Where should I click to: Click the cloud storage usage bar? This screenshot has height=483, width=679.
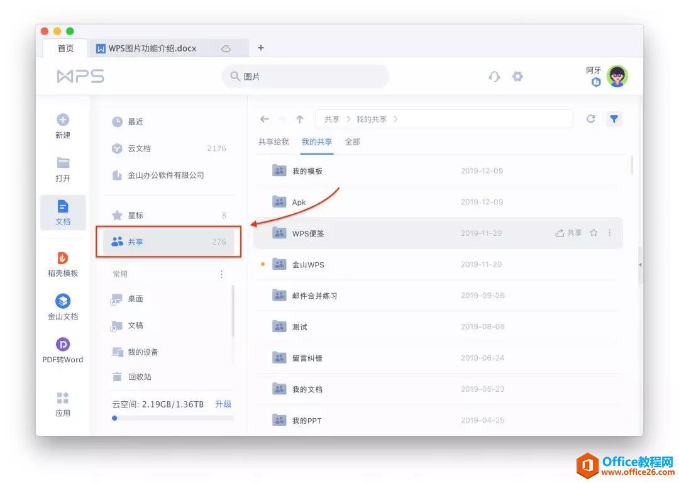point(172,418)
